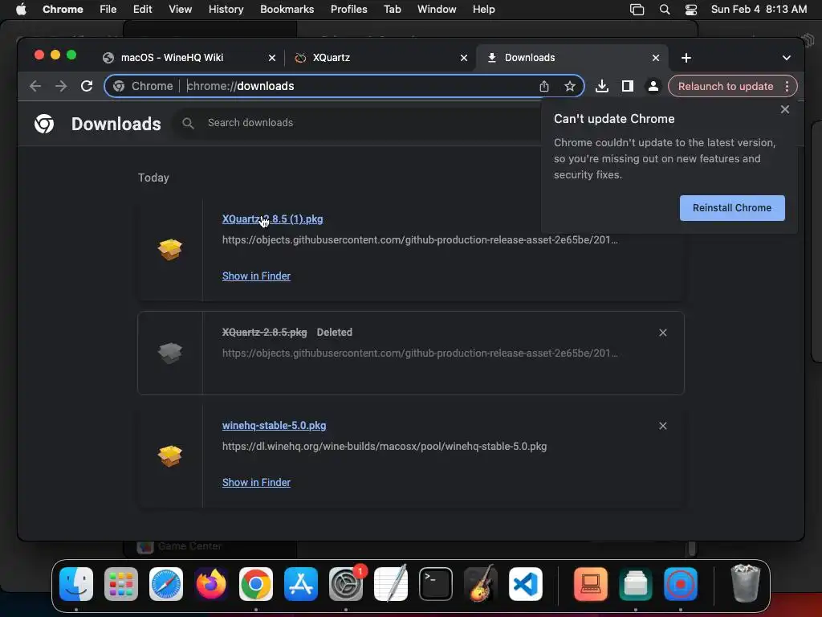822x617 pixels.
Task: Open the View menu
Action: tap(180, 10)
